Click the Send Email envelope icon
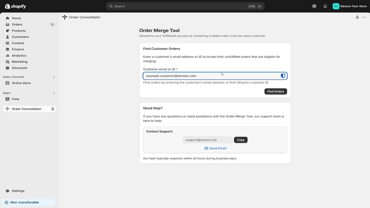The width and height of the screenshot is (370, 208). [206, 148]
